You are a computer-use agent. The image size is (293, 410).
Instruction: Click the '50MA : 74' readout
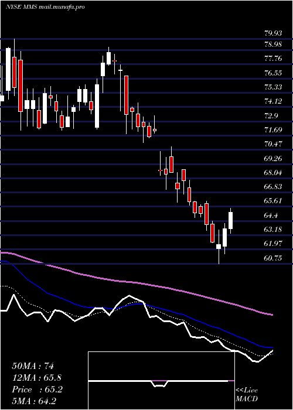(x=33, y=366)
